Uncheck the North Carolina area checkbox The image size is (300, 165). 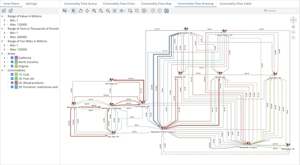(x=12, y=62)
